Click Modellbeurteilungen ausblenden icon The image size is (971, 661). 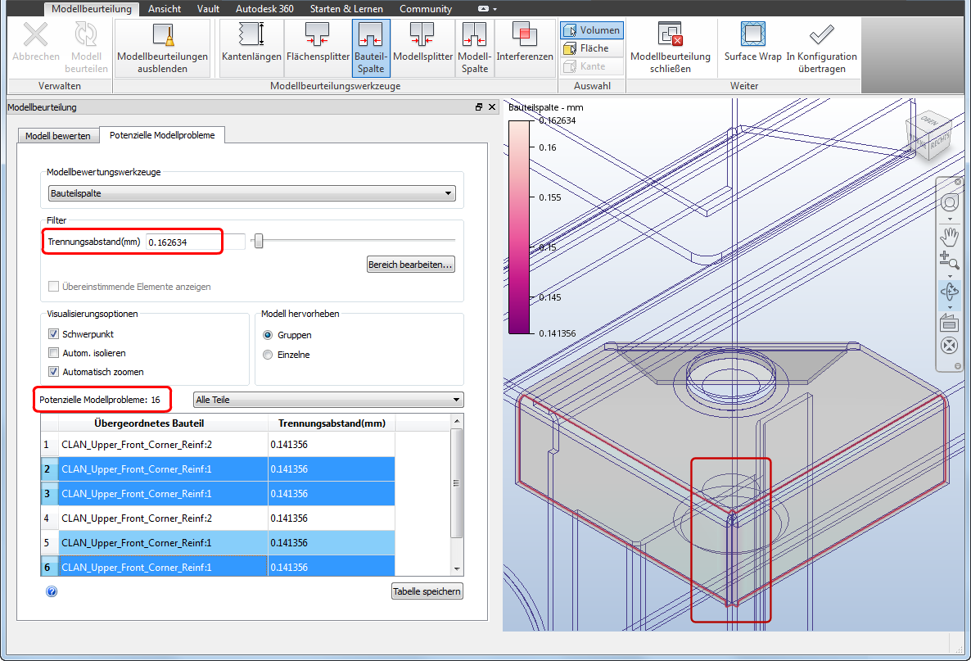click(163, 34)
